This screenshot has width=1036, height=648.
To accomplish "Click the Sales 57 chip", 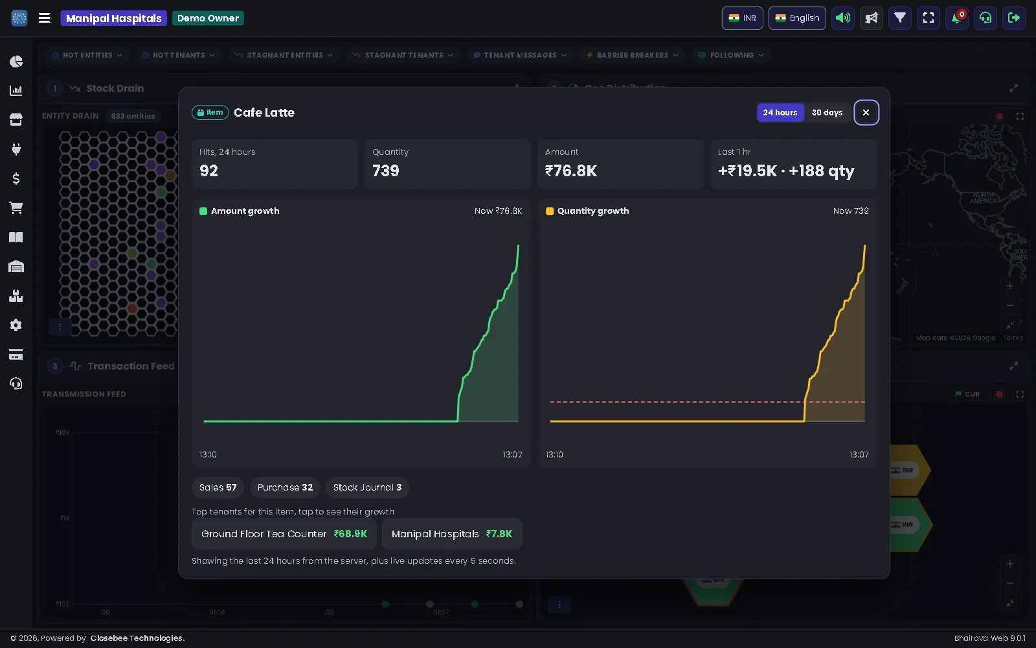I will point(218,487).
